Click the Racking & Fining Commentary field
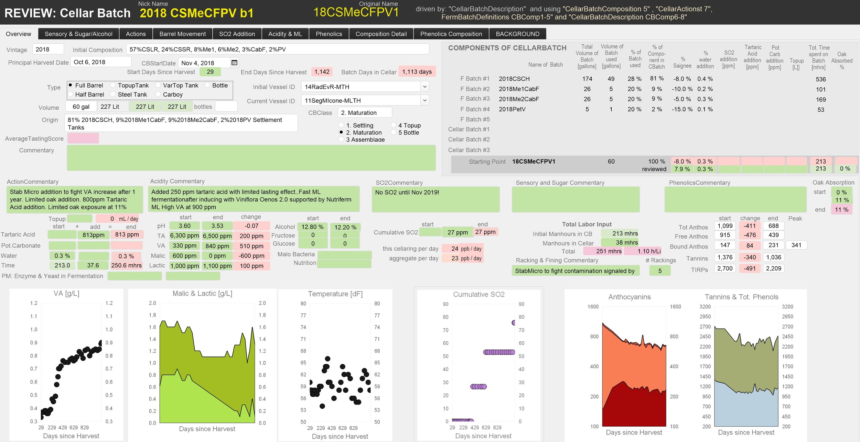 [x=576, y=270]
